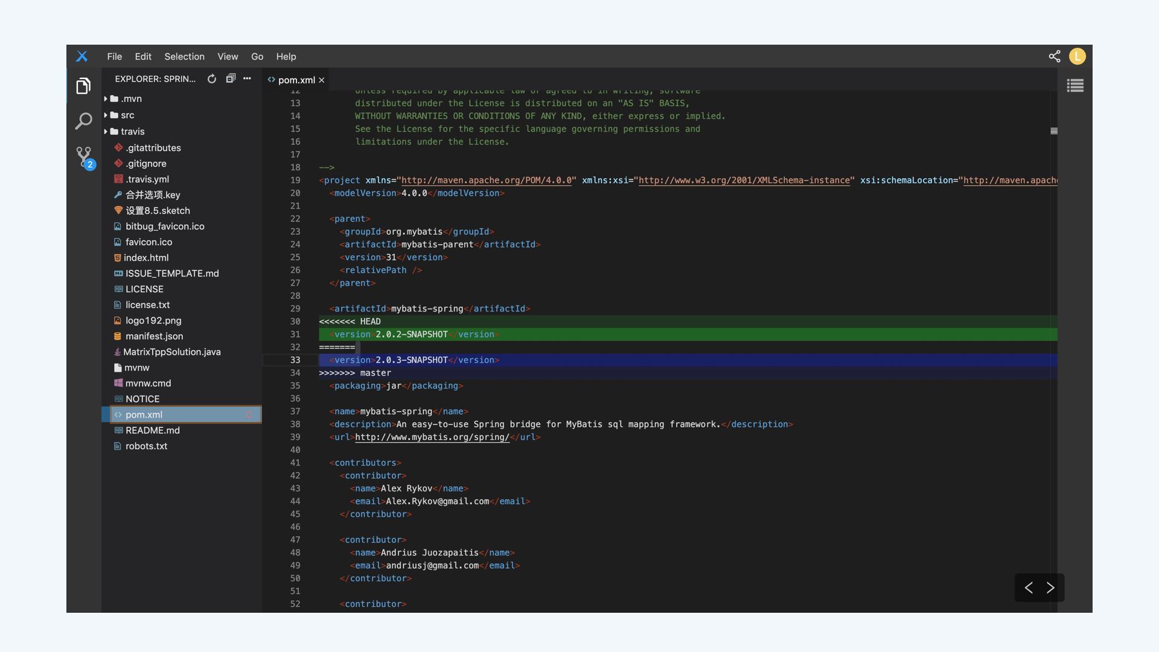The width and height of the screenshot is (1159, 652).
Task: Open the user avatar L menu
Action: [x=1078, y=56]
